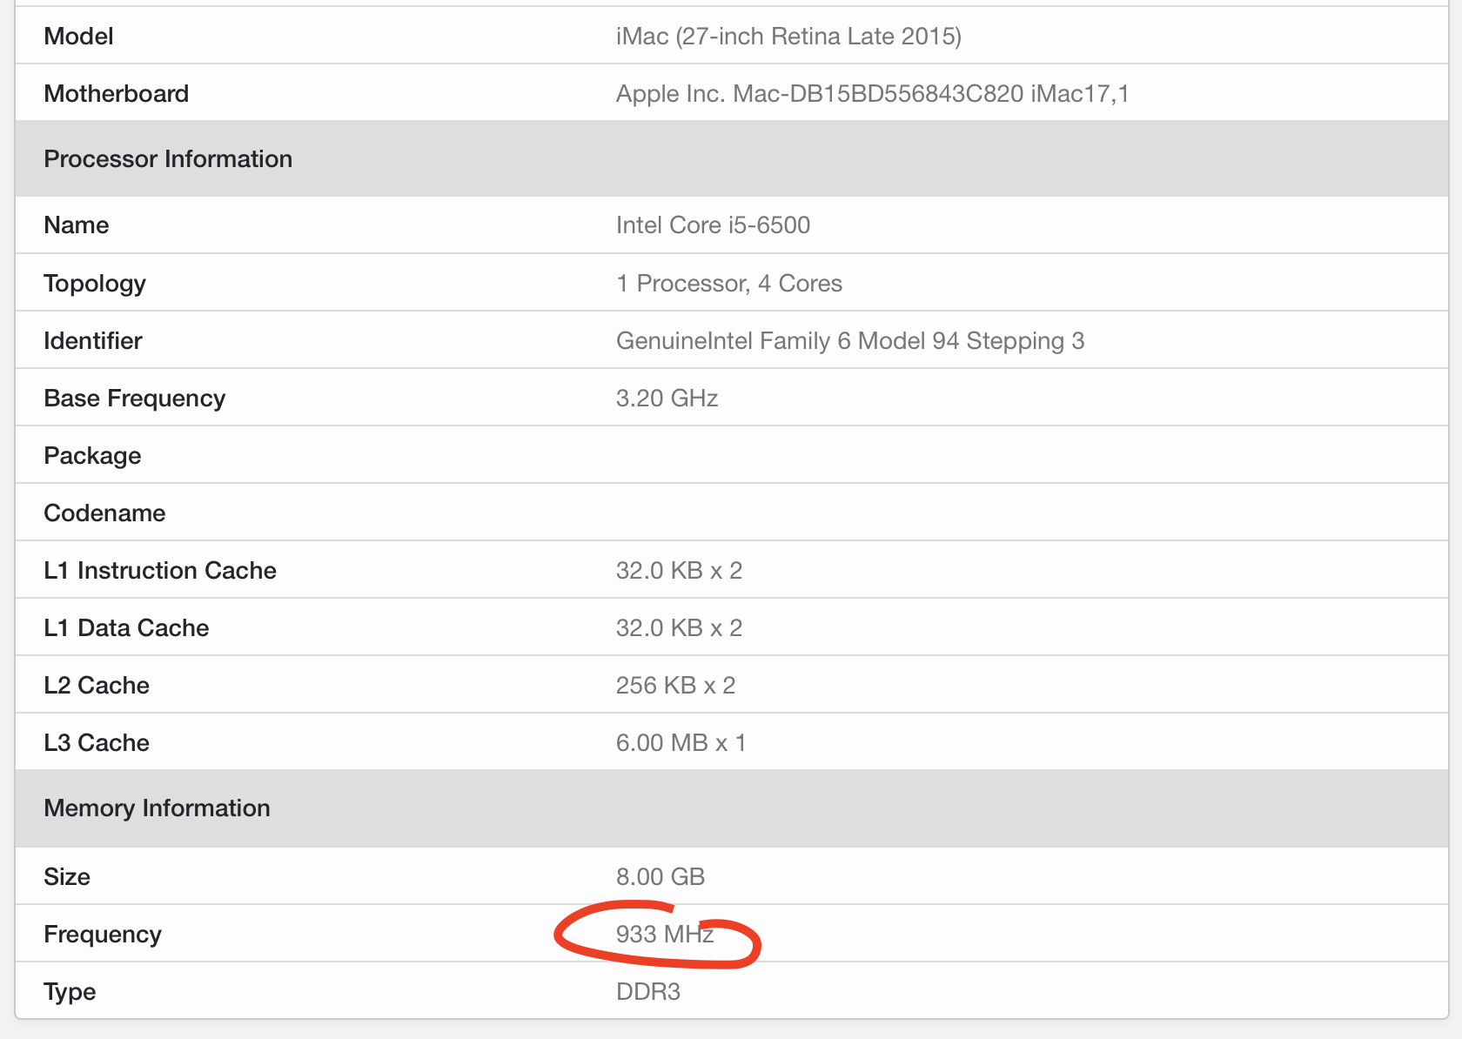
Task: Click the L1 Instruction Cache '32.0 KB x 2' value
Action: pyautogui.click(x=679, y=571)
